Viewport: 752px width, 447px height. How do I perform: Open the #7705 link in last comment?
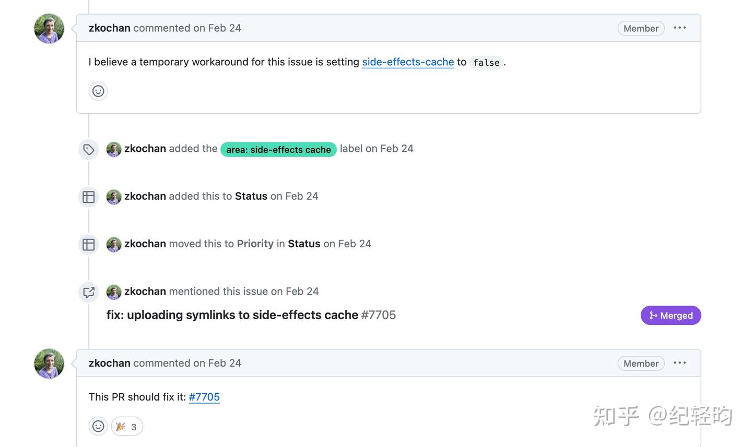coord(204,397)
